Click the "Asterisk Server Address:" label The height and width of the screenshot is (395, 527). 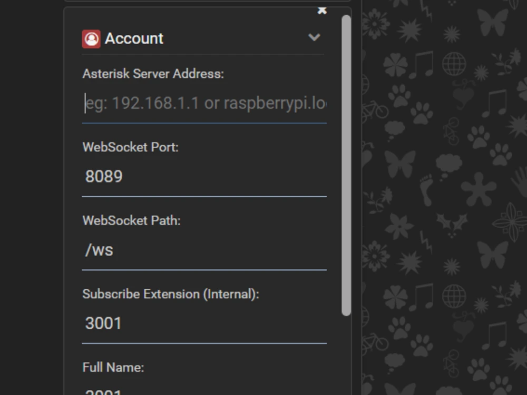pos(153,74)
